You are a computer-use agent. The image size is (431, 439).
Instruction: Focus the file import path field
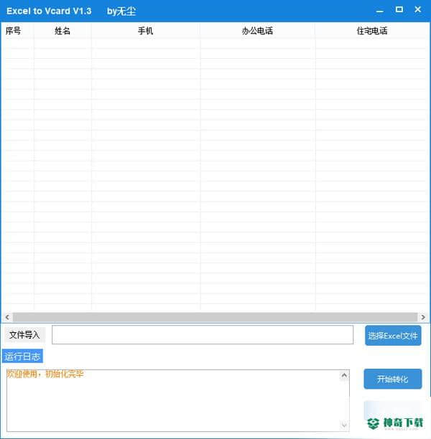(203, 334)
